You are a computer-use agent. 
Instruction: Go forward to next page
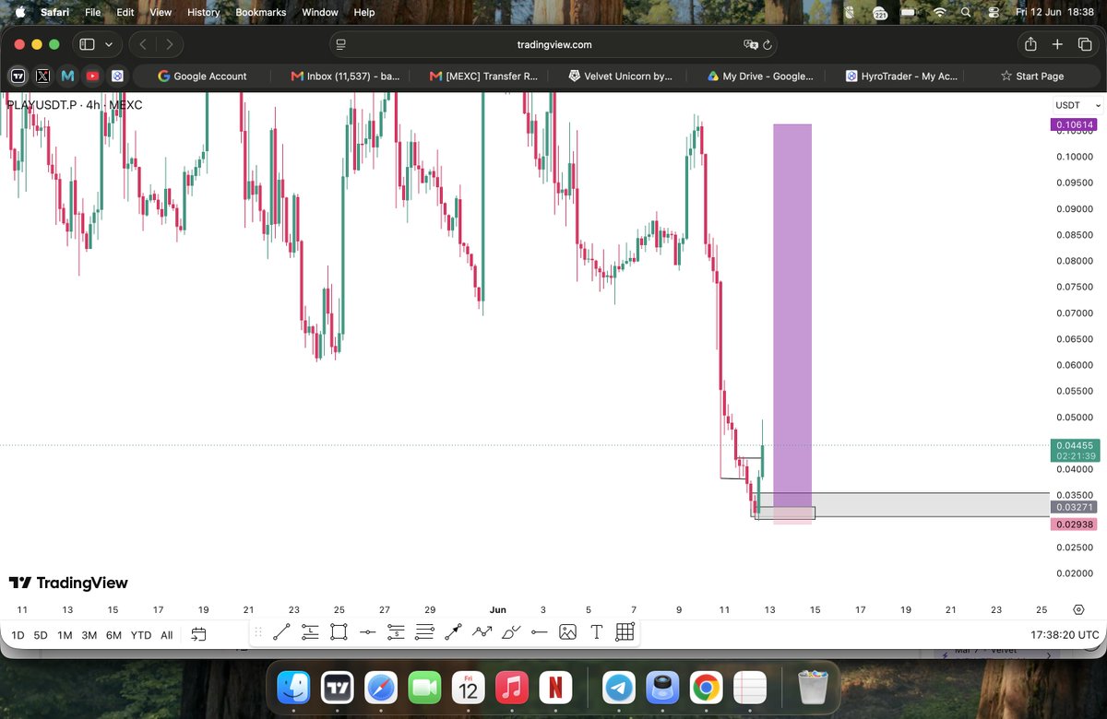pos(169,44)
